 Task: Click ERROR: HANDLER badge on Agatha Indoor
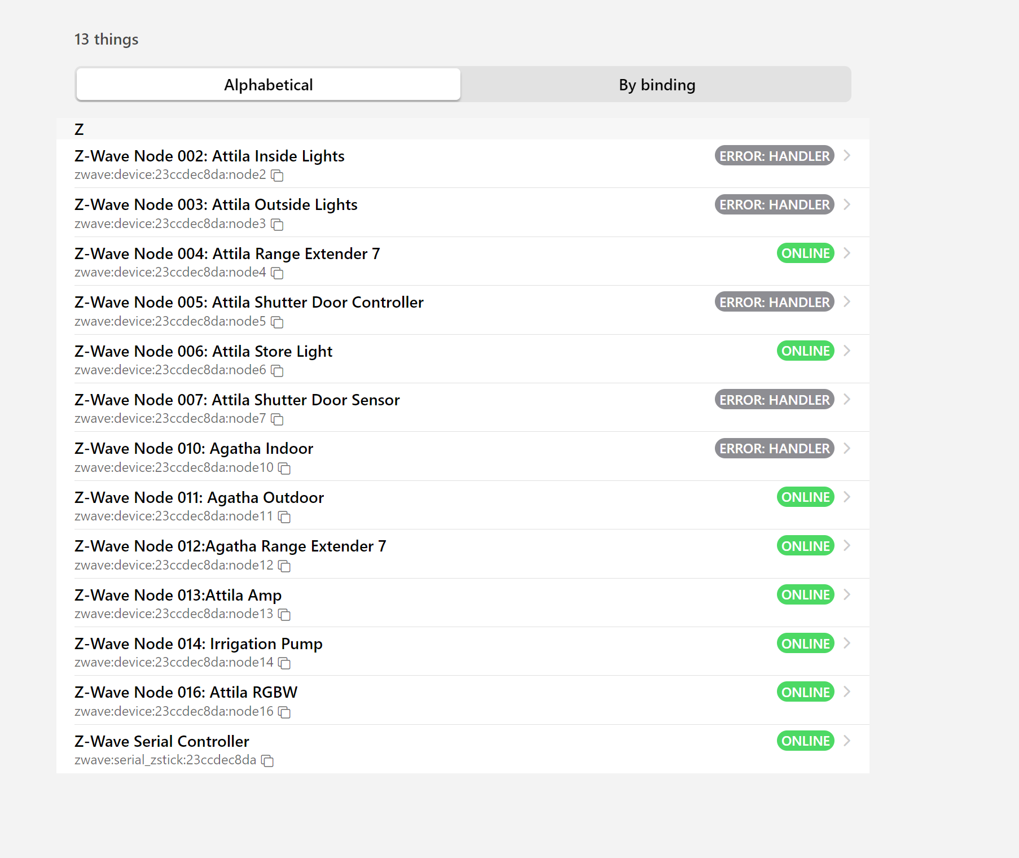click(774, 448)
